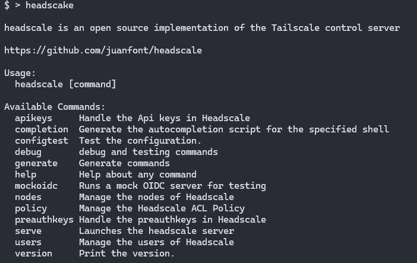The width and height of the screenshot is (417, 263).
Task: Click the 'debug' command name
Action: (x=28, y=152)
